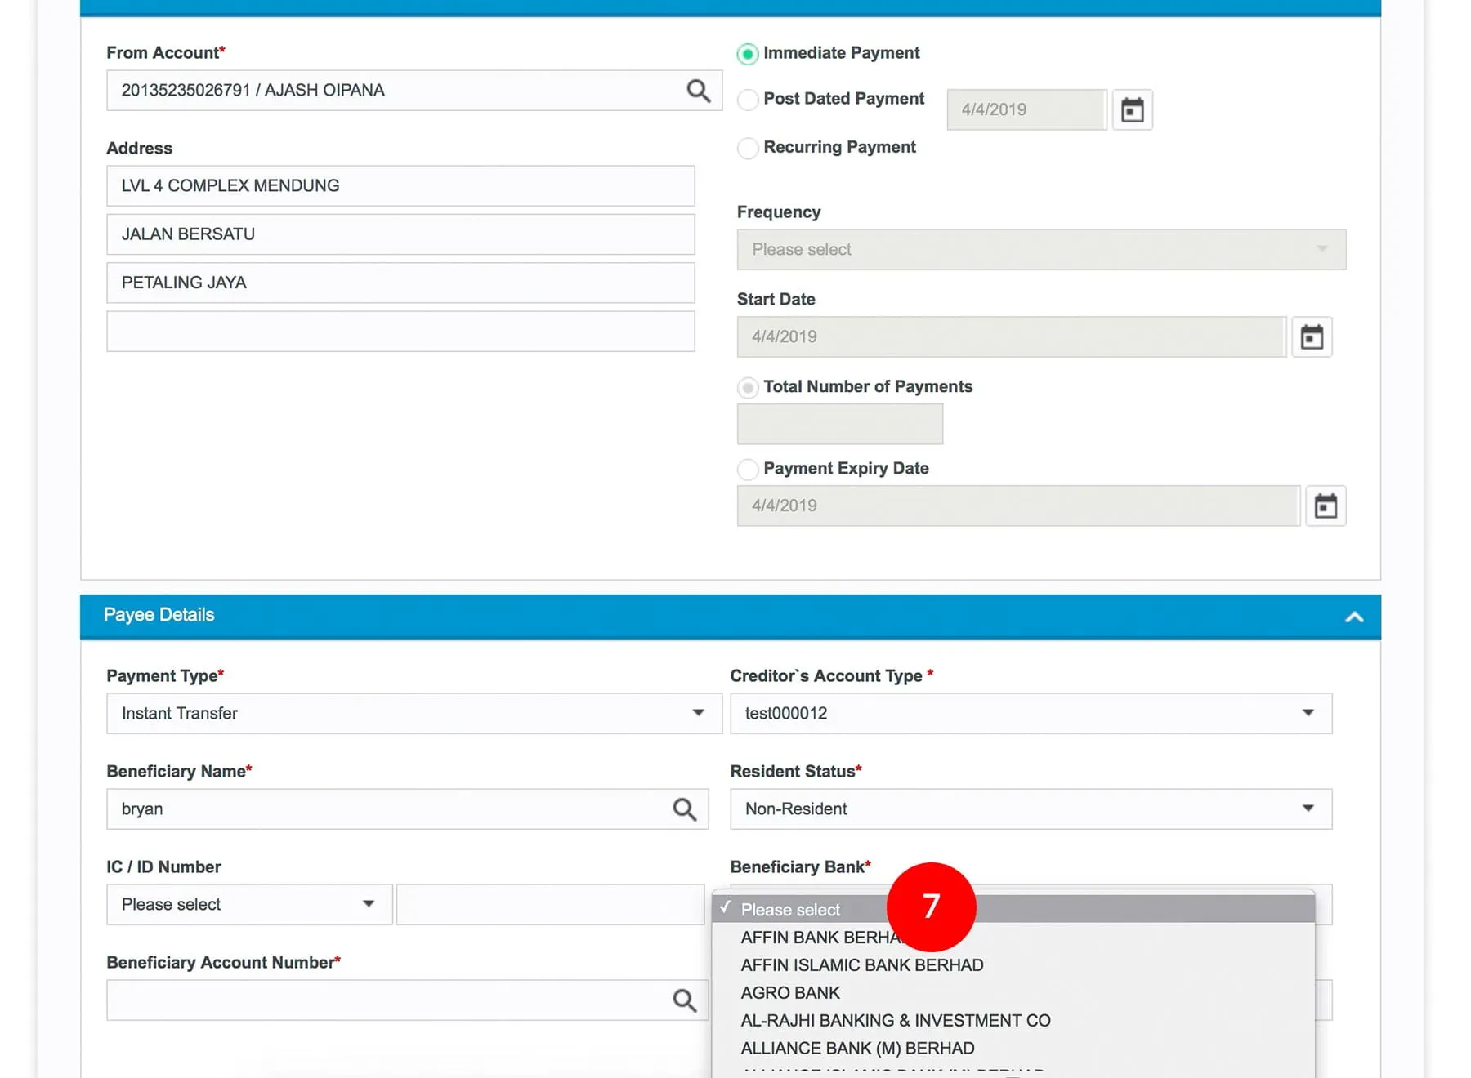Click the empty fourth Address line field
The width and height of the screenshot is (1471, 1078).
[400, 332]
